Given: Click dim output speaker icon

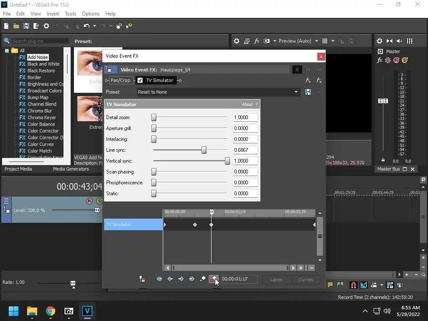Looking at the screenshot, I should 399,41.
